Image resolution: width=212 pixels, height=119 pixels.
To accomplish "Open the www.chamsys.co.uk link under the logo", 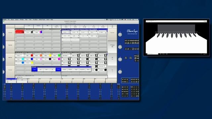I will pyautogui.click(x=132, y=34).
